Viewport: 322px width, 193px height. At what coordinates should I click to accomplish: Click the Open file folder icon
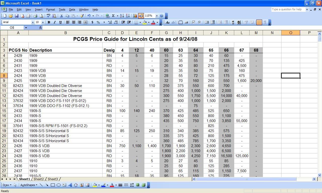tap(11, 16)
